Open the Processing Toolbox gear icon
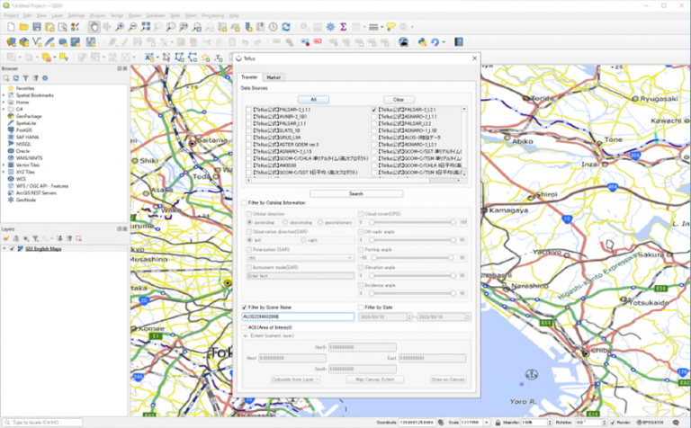 pos(330,27)
